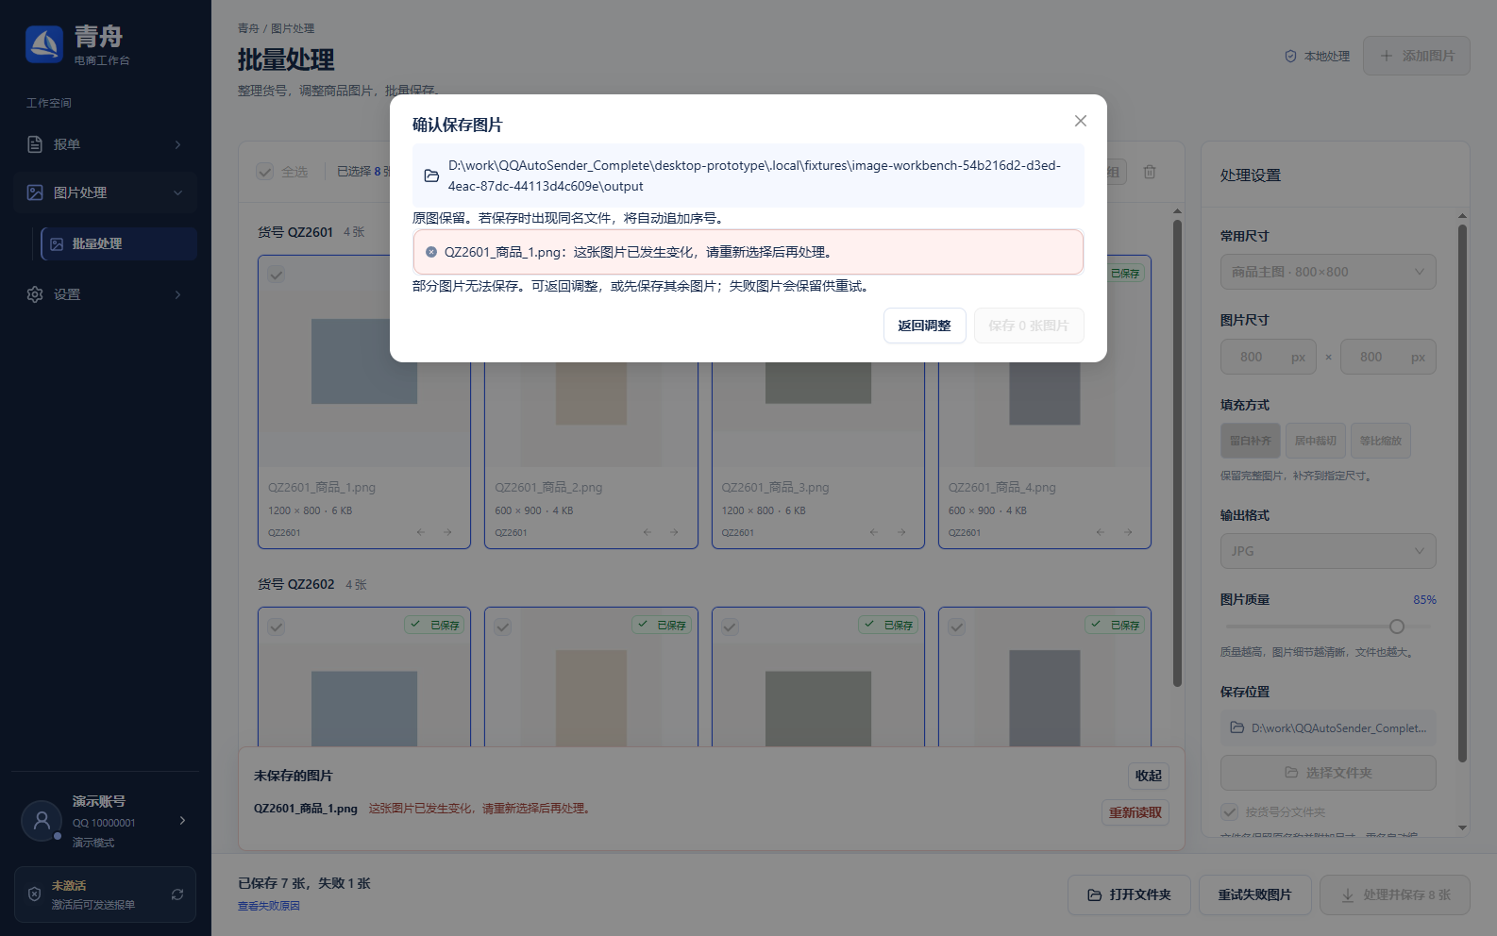Screen dimensions: 1497x936
Task: Click the right arrow on QZ2601_商品_1.png card
Action: click(447, 532)
